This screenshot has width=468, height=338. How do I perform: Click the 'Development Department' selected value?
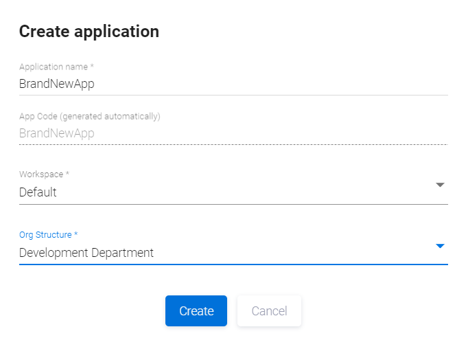click(x=86, y=253)
